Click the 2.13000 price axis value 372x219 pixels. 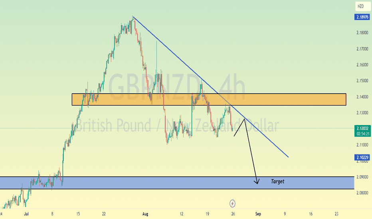pos(362,113)
